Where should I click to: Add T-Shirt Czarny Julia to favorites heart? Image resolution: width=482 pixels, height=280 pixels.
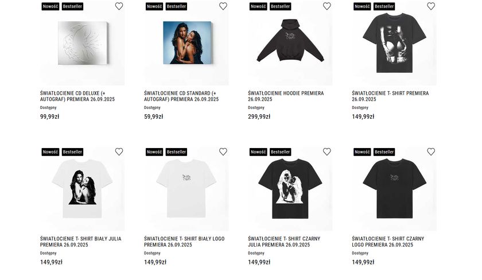pyautogui.click(x=326, y=151)
